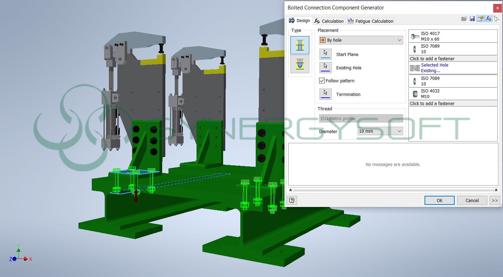Expand dialog with the >> button
The width and height of the screenshot is (503, 277).
click(x=494, y=200)
